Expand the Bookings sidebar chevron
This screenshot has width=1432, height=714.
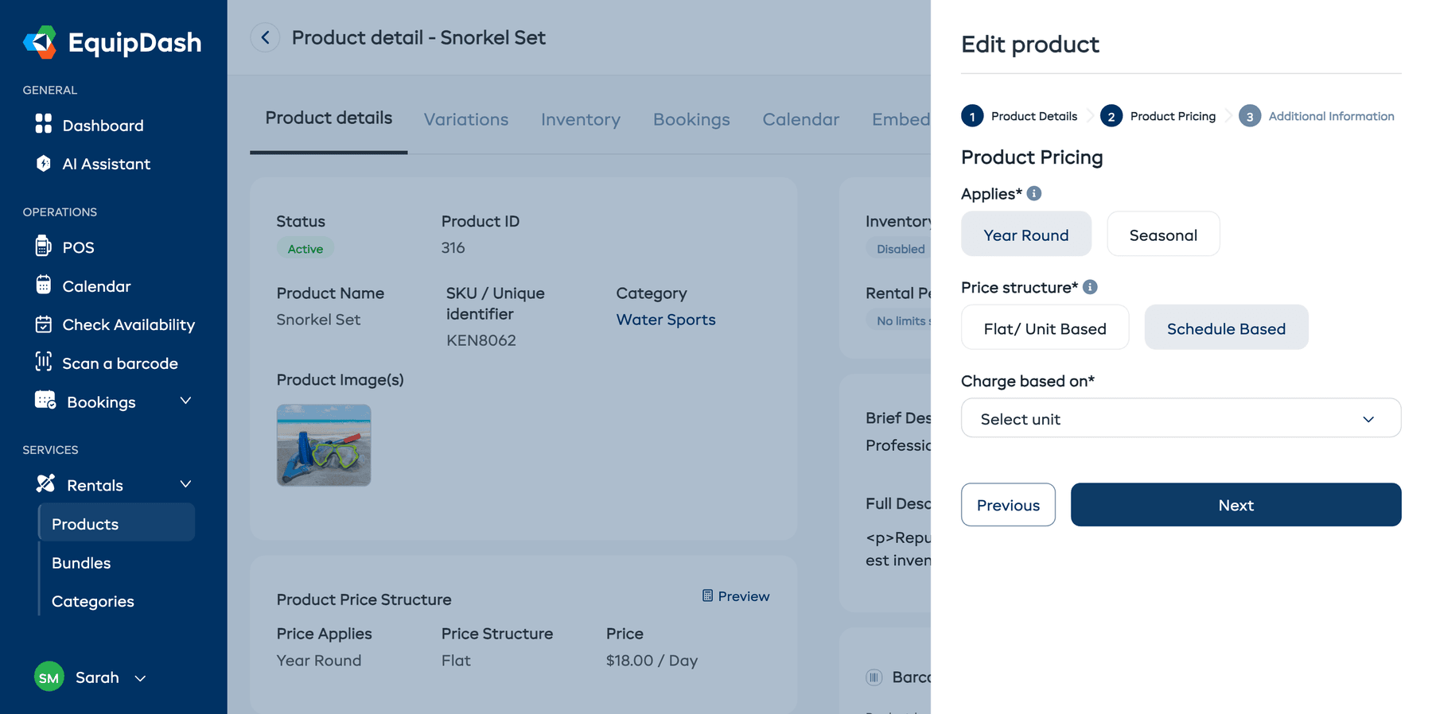[x=185, y=401]
